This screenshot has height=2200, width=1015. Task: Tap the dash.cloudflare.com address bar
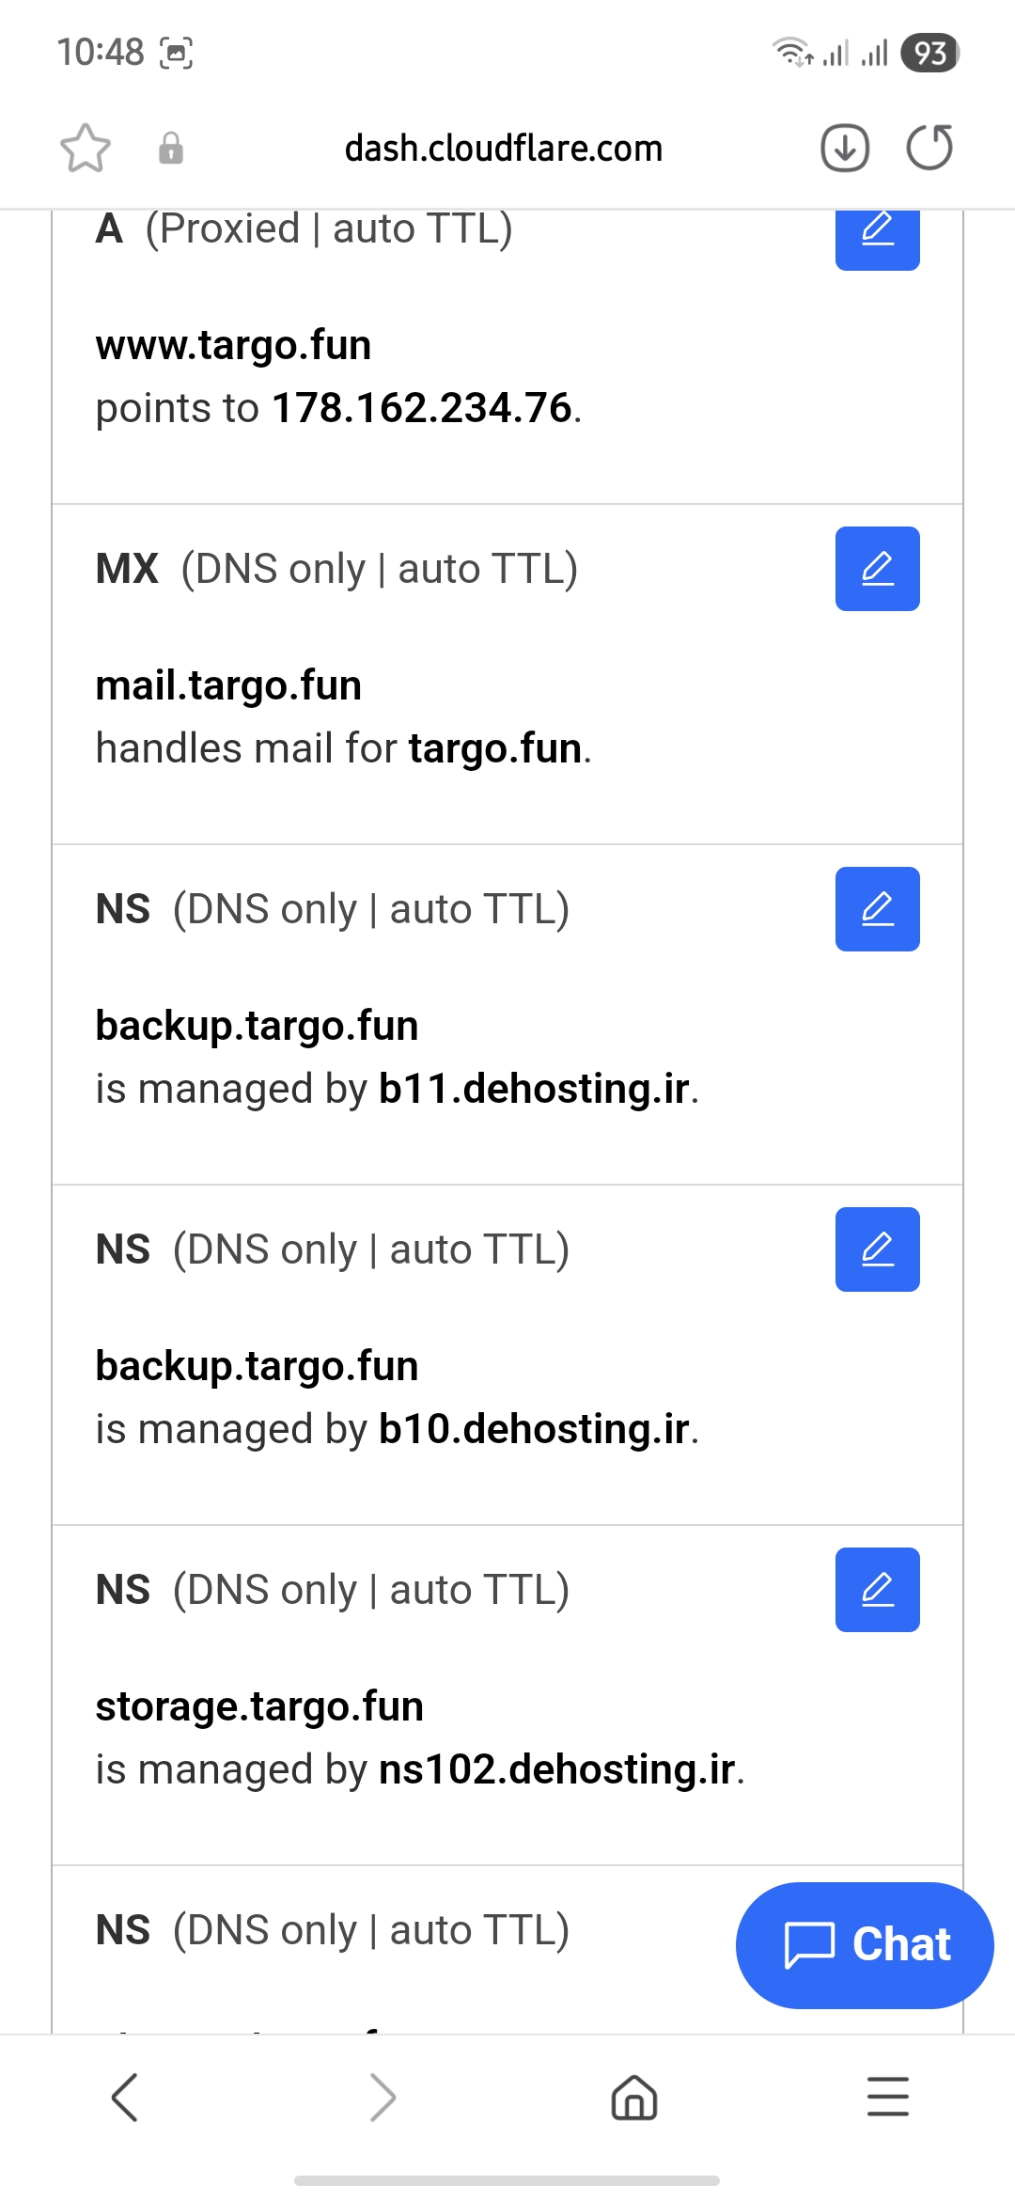point(504,149)
